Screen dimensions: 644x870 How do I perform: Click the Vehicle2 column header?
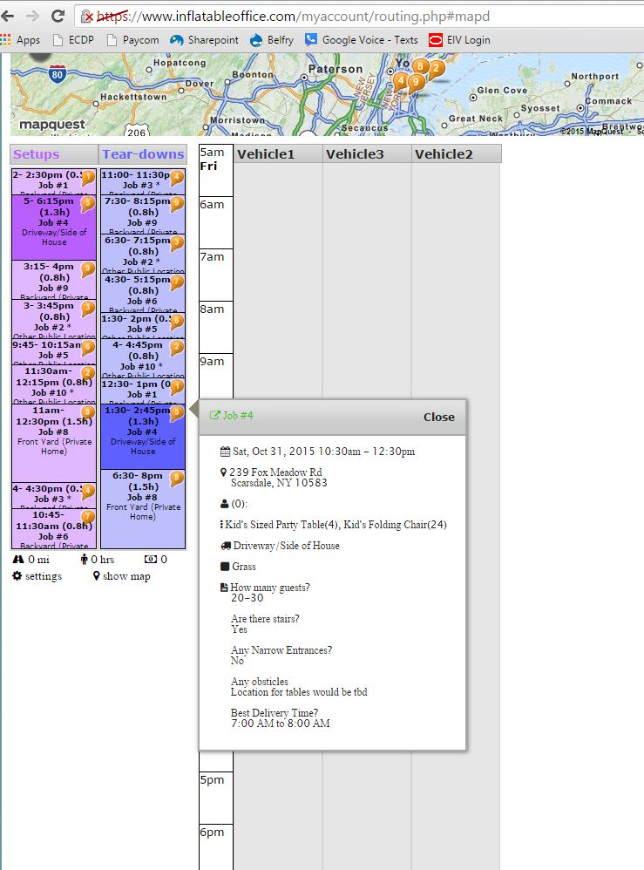tap(444, 154)
